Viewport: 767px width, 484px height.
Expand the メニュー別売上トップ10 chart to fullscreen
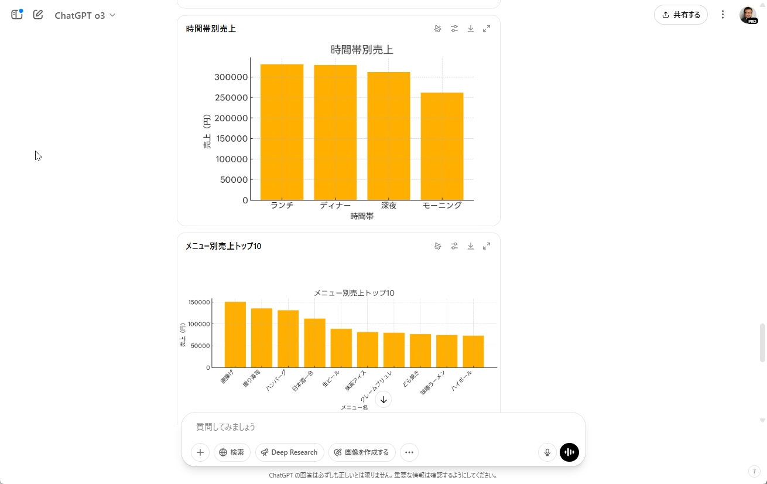coord(487,246)
